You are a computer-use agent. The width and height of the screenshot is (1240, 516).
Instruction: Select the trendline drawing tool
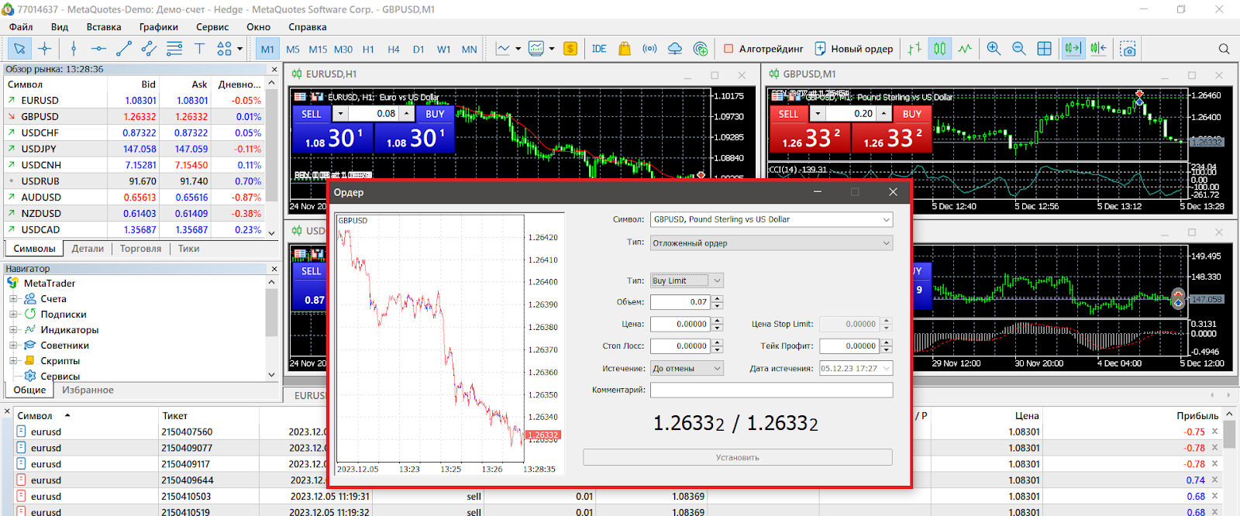(123, 49)
